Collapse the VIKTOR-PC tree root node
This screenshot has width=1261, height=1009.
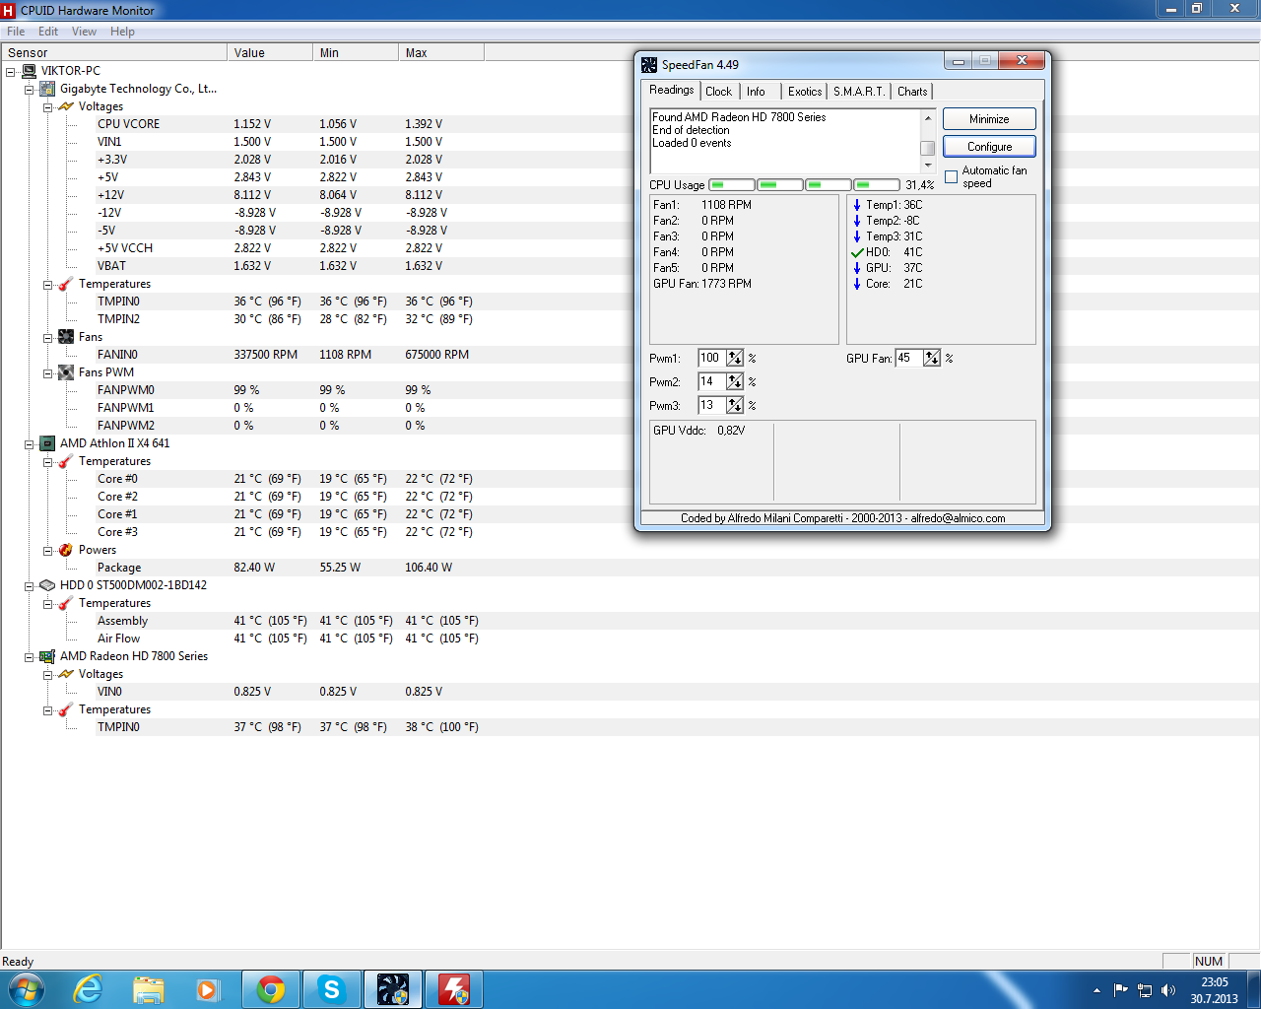pos(11,72)
